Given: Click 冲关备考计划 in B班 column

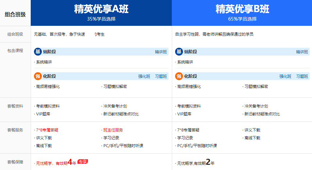Looking at the screenshot, I should coord(256,106).
